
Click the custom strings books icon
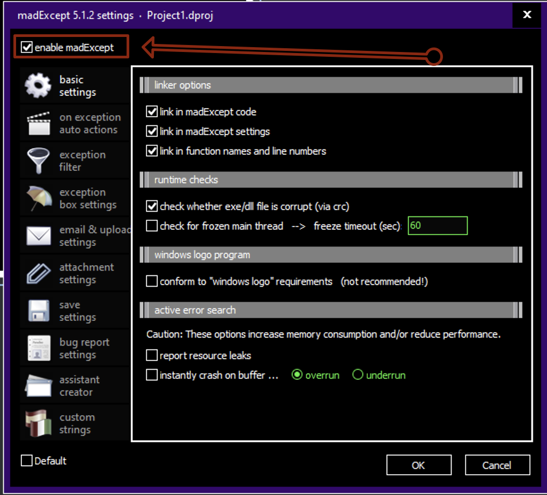pos(39,423)
